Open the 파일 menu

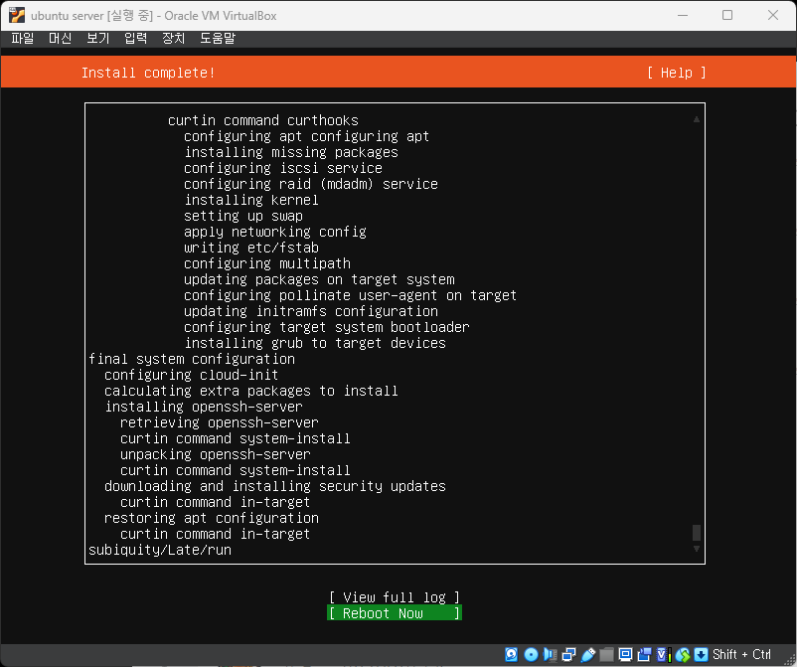coord(23,38)
